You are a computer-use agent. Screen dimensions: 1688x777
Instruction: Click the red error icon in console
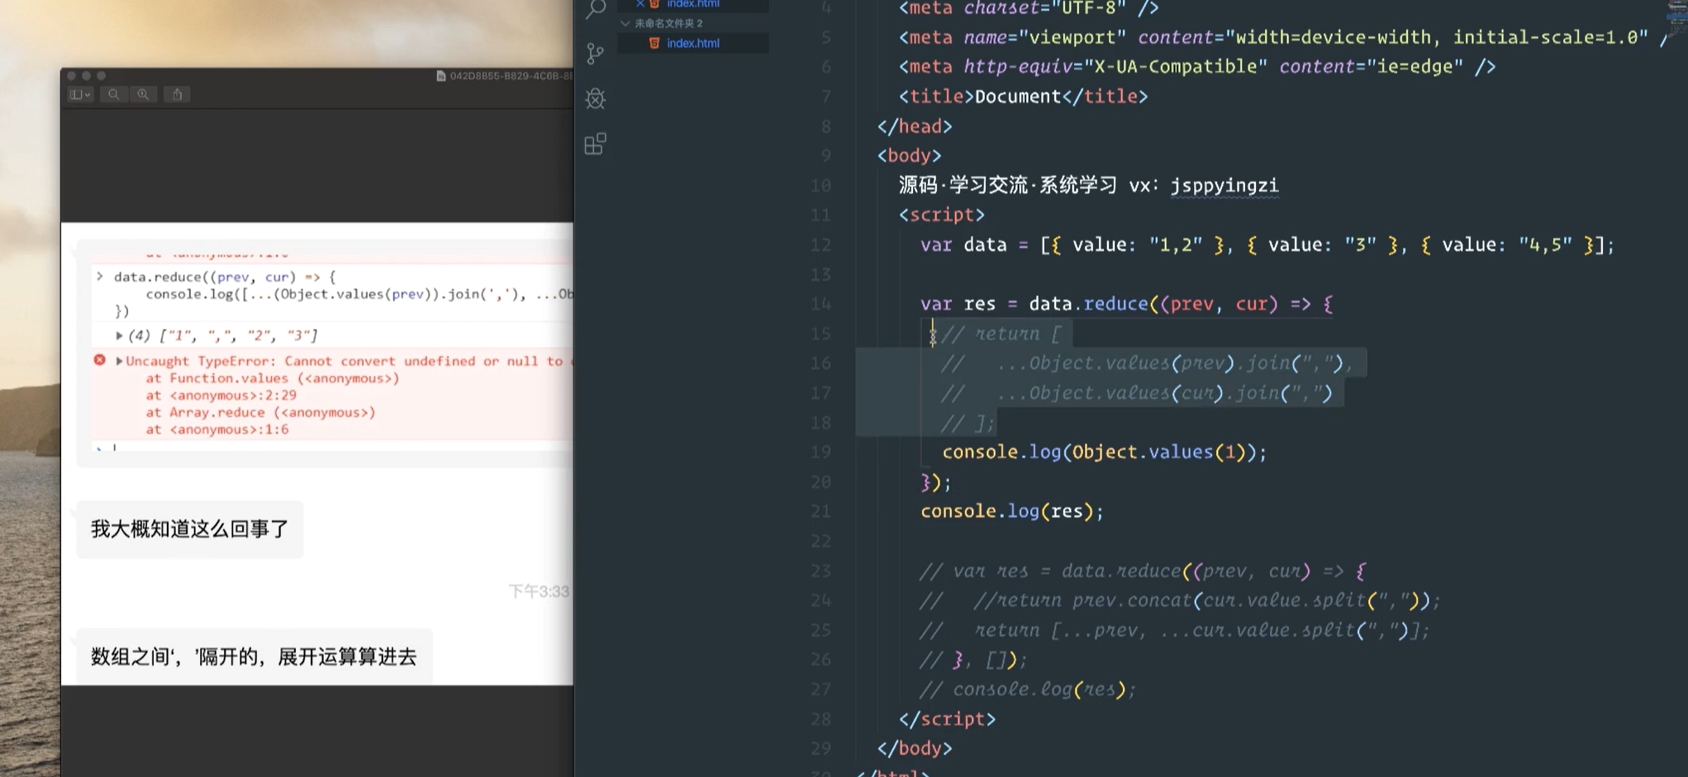click(100, 360)
